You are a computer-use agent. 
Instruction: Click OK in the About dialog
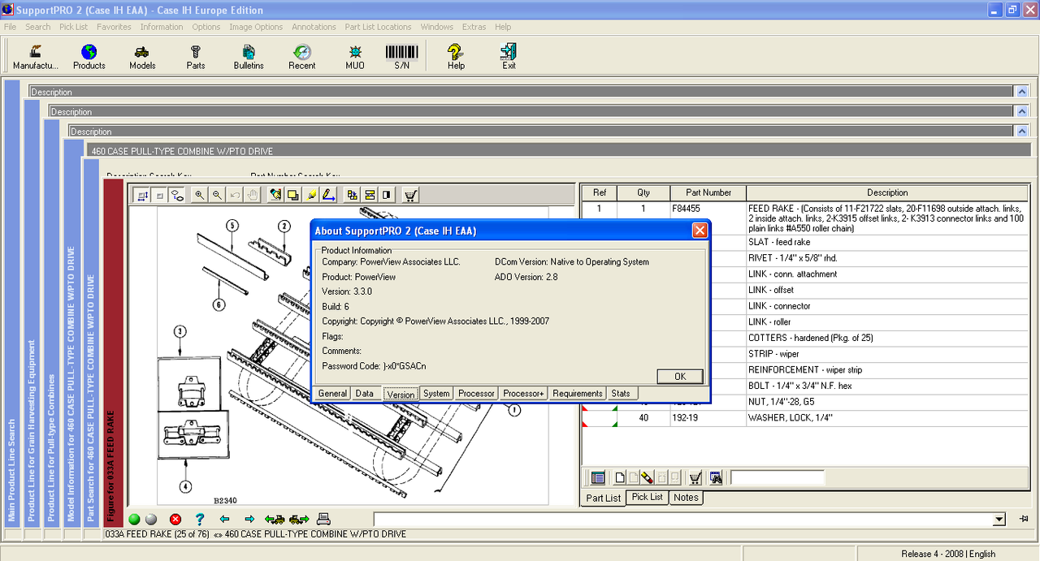pos(680,377)
